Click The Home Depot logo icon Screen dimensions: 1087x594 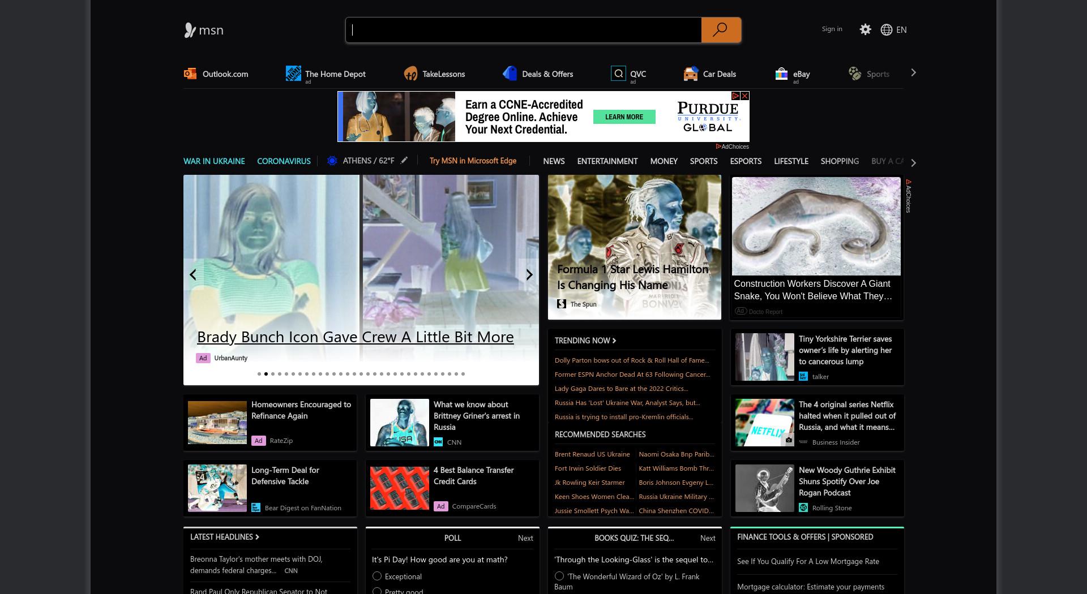[293, 74]
